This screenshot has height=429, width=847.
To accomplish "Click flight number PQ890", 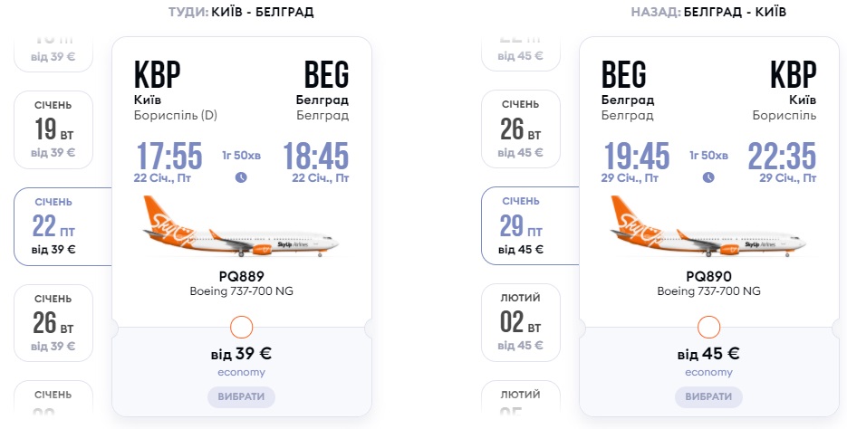I will (708, 276).
